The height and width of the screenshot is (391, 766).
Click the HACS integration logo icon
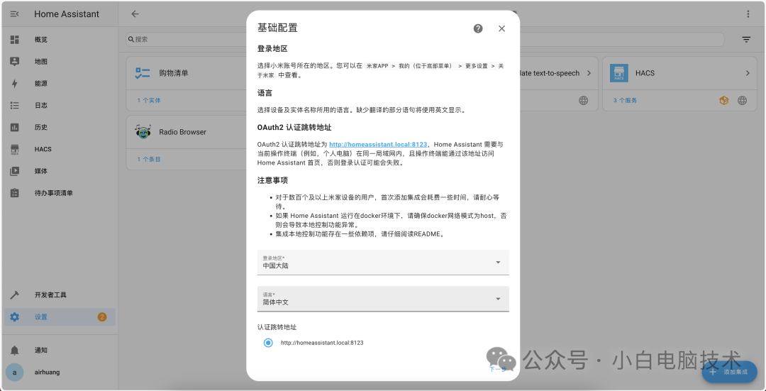pyautogui.click(x=619, y=73)
